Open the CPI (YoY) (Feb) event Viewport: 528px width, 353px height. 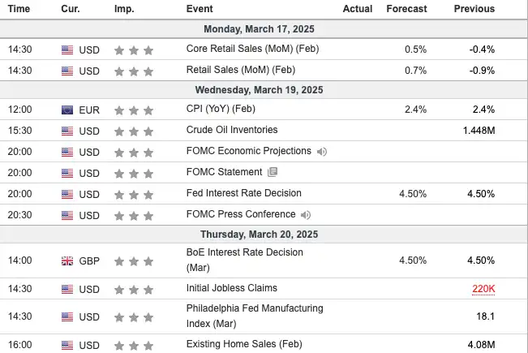[x=221, y=109]
